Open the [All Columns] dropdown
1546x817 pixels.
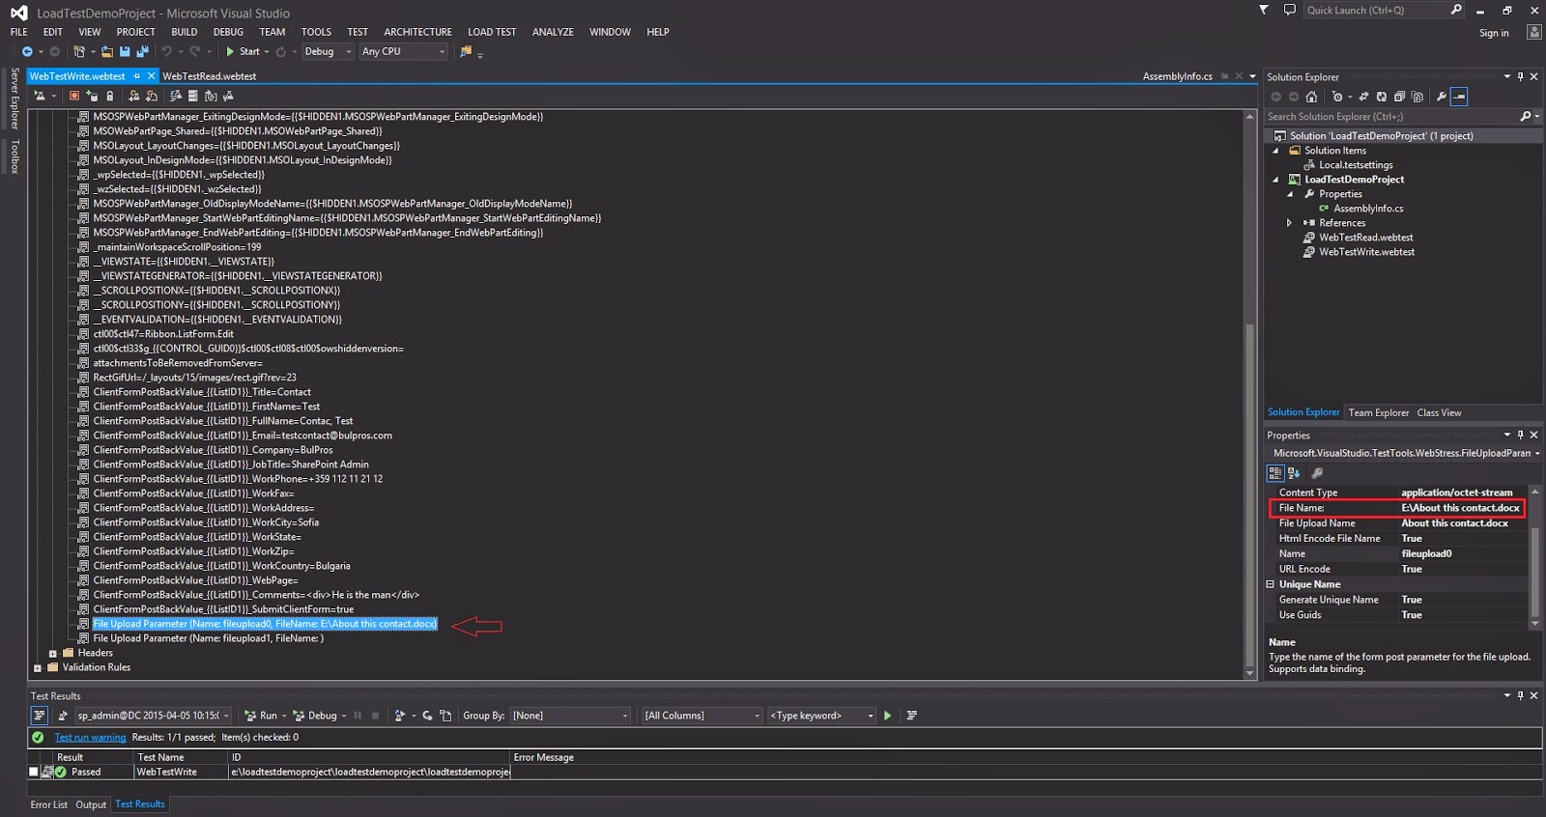[702, 716]
